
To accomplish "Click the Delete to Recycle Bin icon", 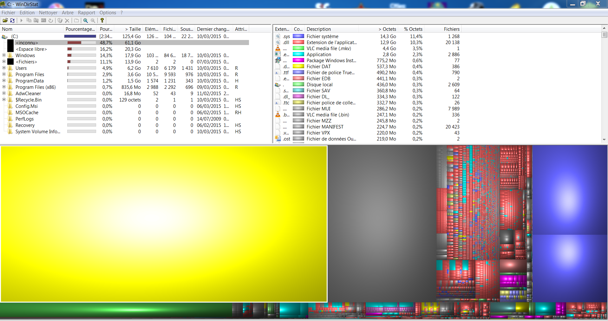I will [60, 20].
